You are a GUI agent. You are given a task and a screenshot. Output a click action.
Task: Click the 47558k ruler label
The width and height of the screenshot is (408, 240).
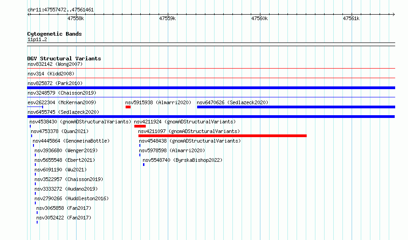pyautogui.click(x=76, y=18)
